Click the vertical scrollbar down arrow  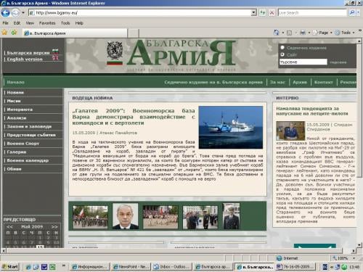(359, 245)
